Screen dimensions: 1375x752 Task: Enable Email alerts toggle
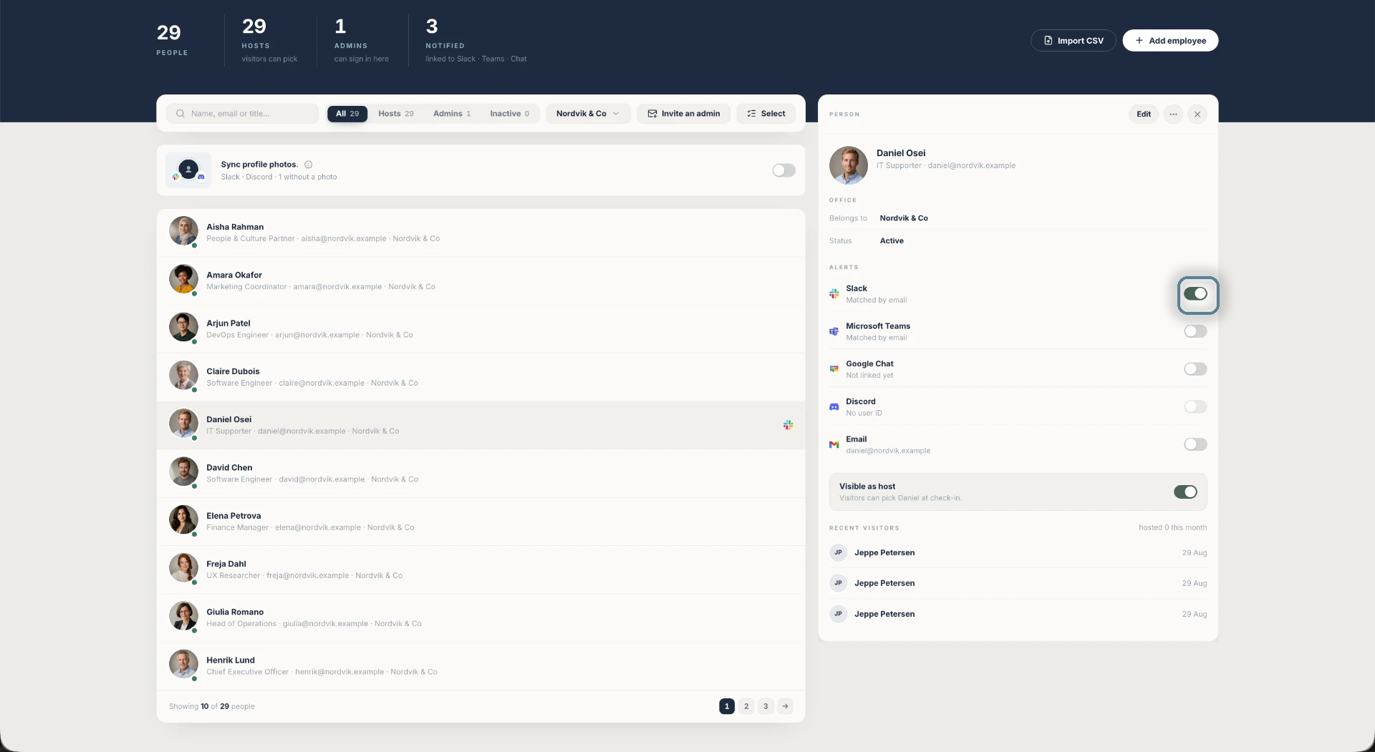(1195, 444)
